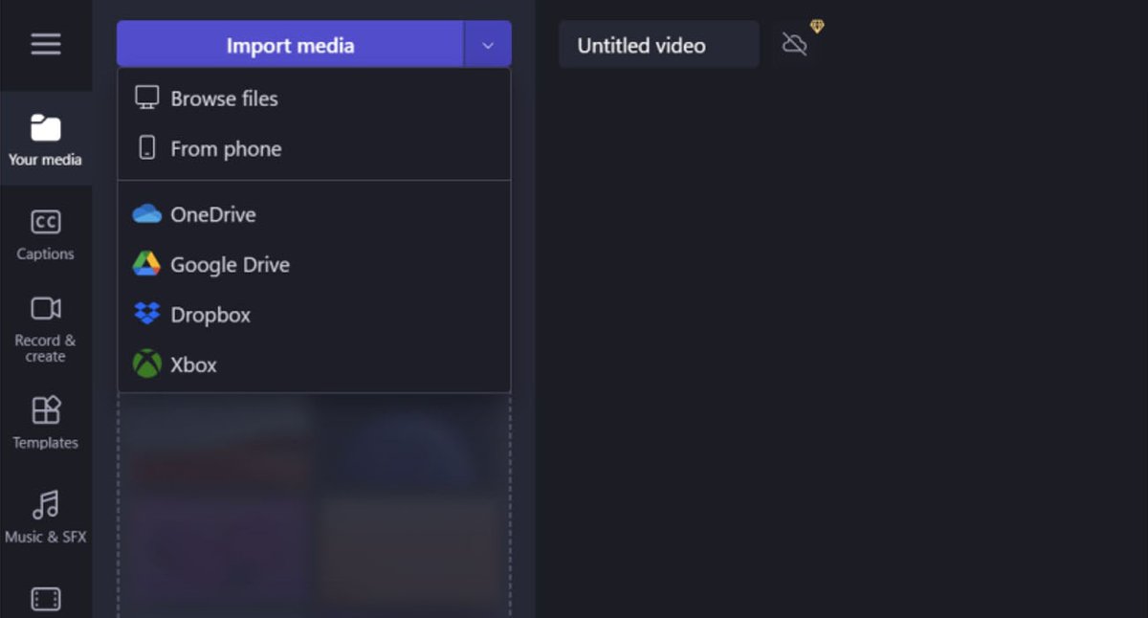Import from Google Drive
Image resolution: width=1148 pixels, height=618 pixels.
(314, 264)
